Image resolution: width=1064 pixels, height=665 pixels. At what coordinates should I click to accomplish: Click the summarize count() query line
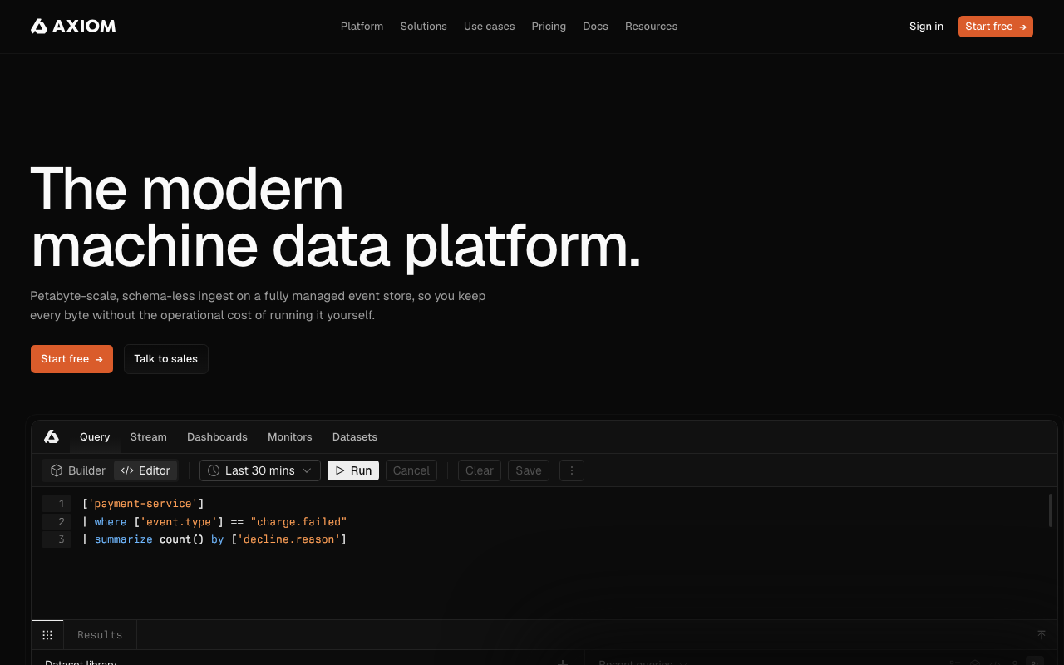pos(214,540)
